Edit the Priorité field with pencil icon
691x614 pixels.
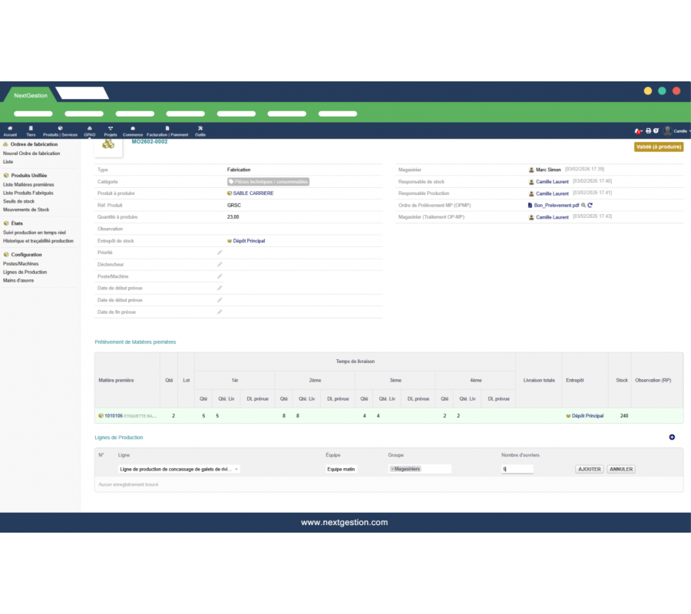(220, 253)
